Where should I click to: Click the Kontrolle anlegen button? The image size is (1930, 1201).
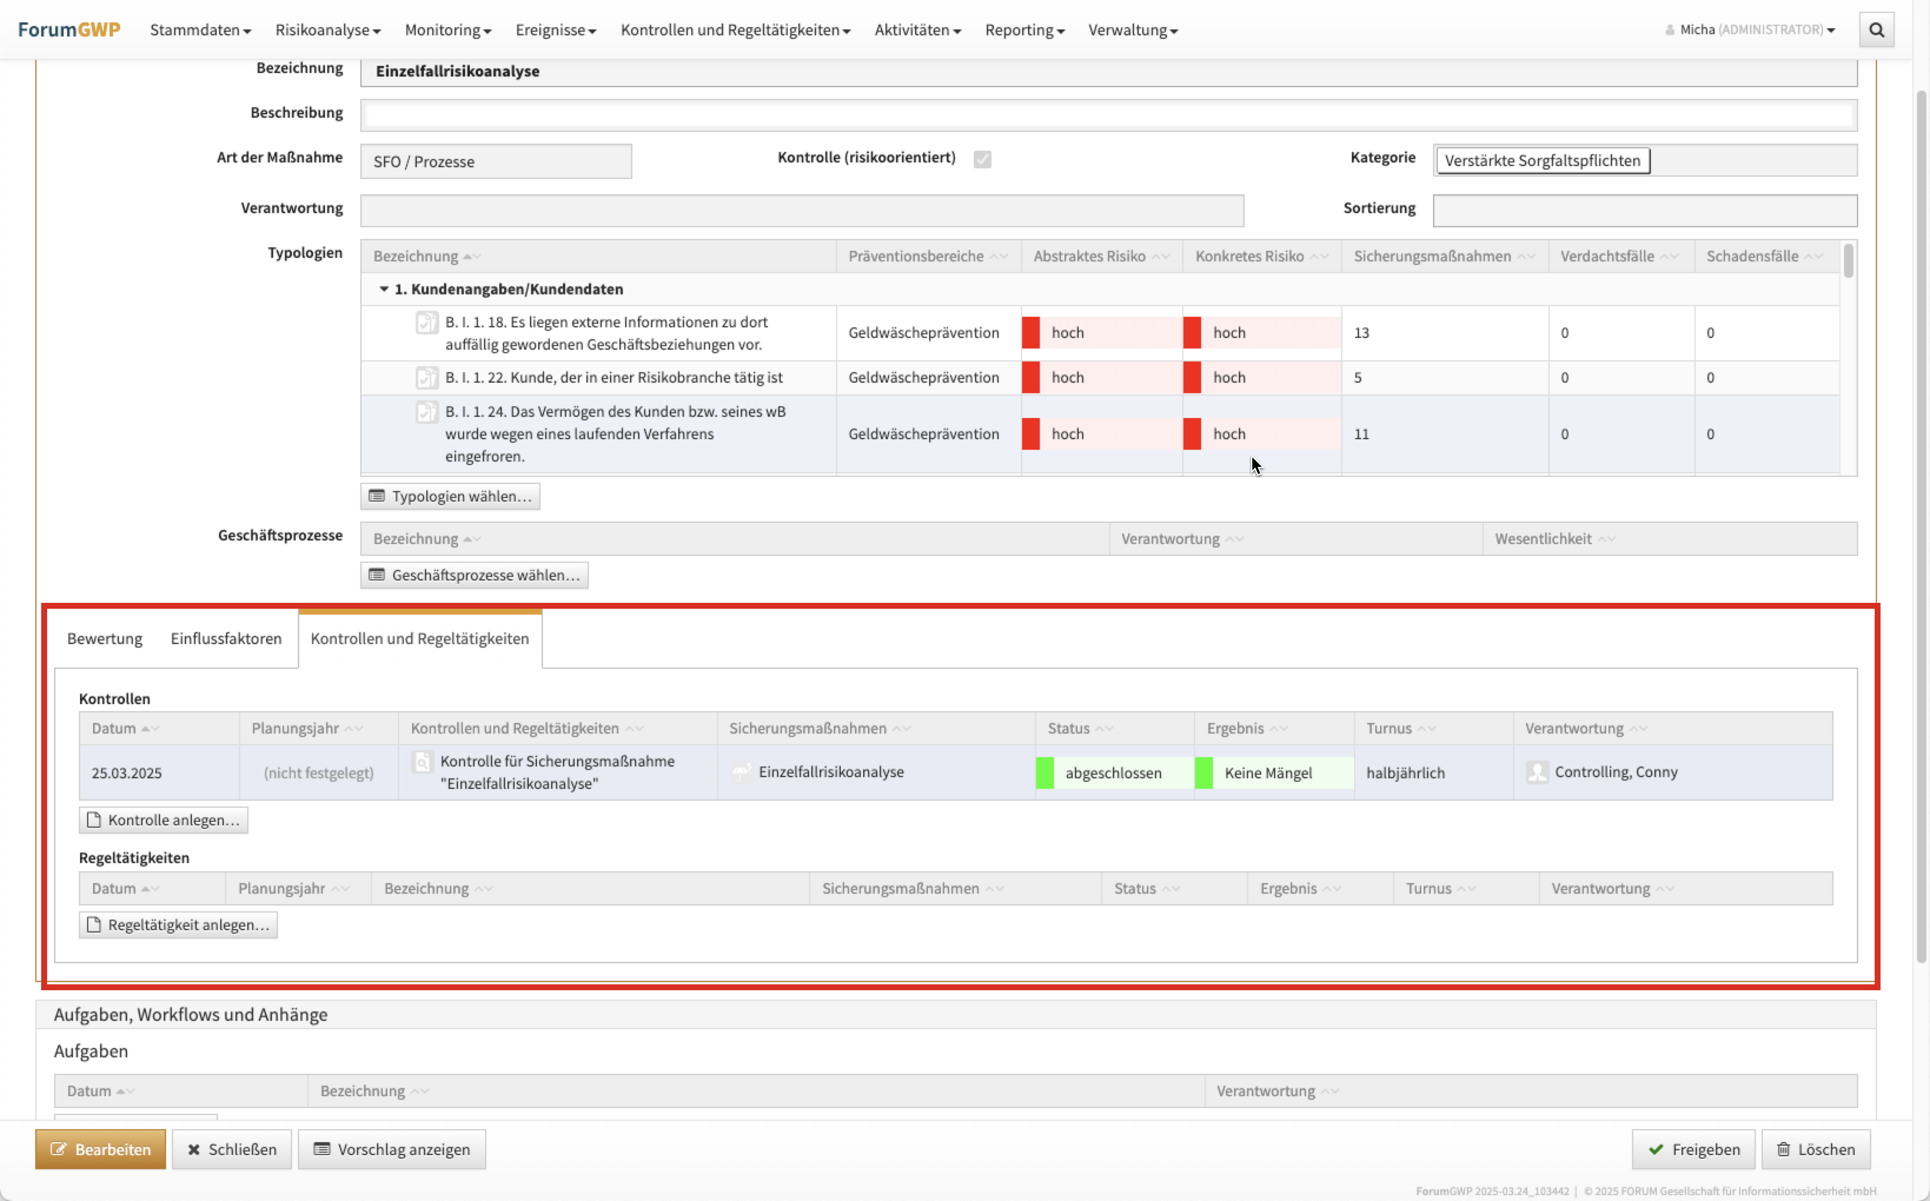[164, 820]
